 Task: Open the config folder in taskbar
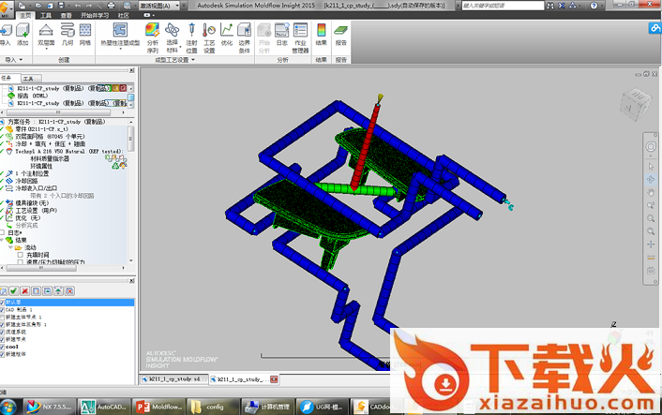click(213, 407)
